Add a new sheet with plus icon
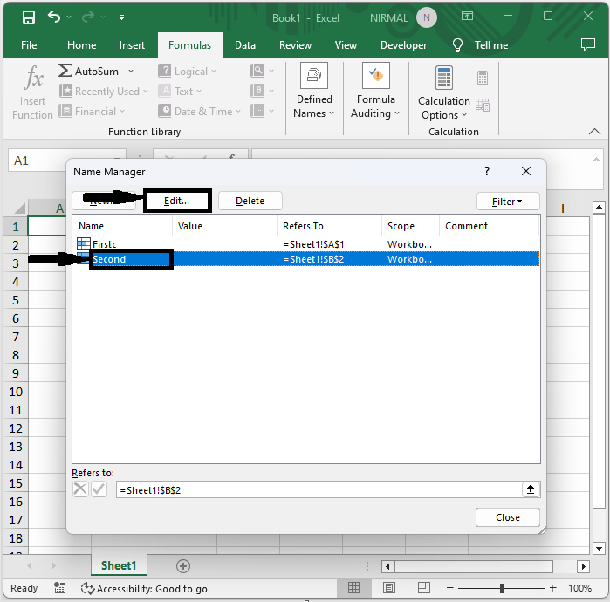Viewport: 610px width, 602px height. (183, 566)
